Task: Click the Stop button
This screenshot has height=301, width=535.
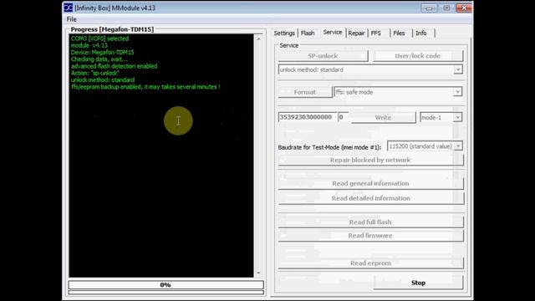Action: (x=418, y=283)
